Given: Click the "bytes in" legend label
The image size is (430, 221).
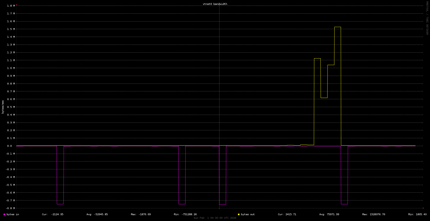Looking at the screenshot, I should point(13,214).
